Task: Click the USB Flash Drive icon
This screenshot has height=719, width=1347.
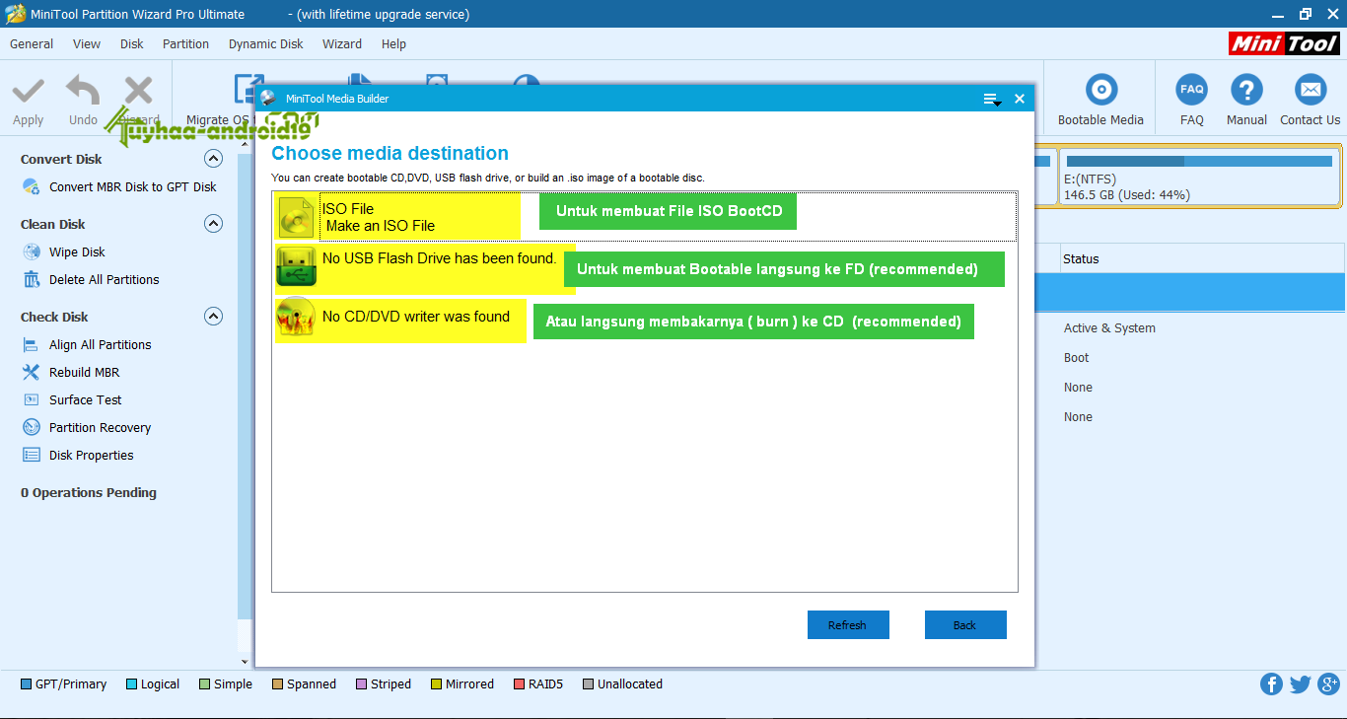Action: point(296,267)
